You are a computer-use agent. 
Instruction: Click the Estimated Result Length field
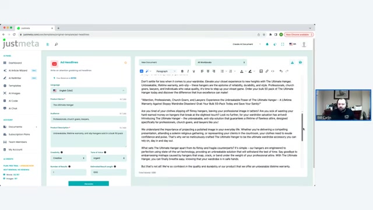point(108,173)
